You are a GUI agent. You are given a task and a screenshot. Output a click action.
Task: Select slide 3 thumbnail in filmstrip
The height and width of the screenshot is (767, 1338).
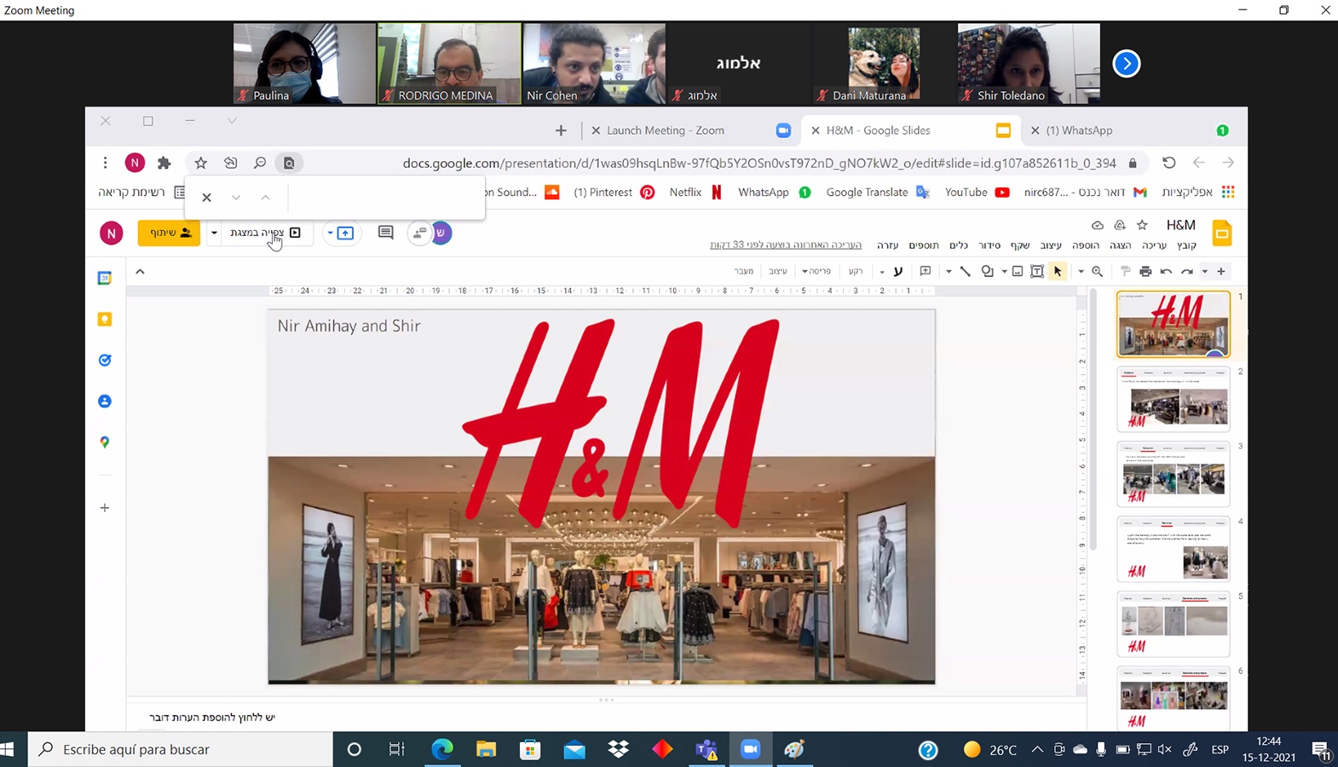click(x=1174, y=473)
